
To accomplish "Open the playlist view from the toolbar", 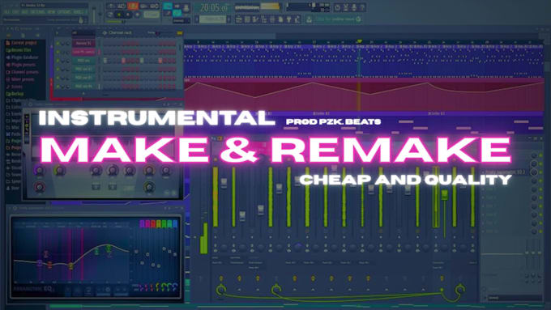I will [x=239, y=19].
